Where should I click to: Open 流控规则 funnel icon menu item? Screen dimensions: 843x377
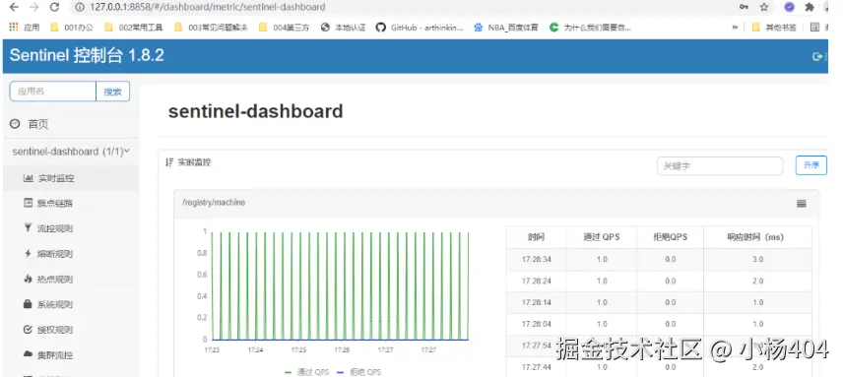click(71, 228)
